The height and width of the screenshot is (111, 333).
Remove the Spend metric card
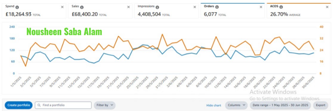[62, 7]
